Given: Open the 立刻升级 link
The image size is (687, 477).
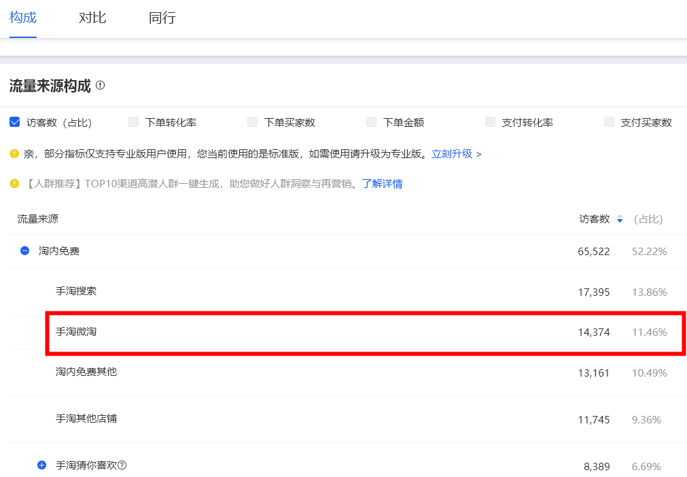Looking at the screenshot, I should point(457,154).
